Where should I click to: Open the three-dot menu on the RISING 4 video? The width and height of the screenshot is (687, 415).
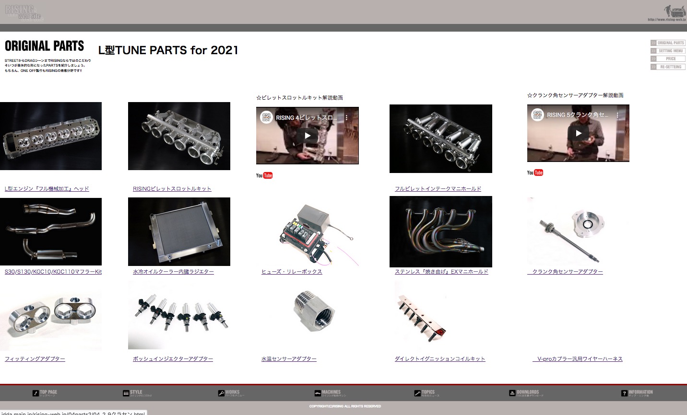click(346, 117)
